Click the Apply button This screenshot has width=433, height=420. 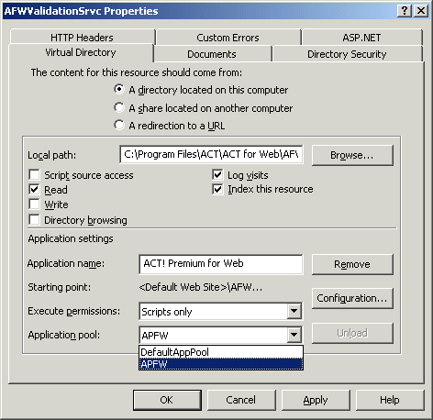pyautogui.click(x=316, y=400)
